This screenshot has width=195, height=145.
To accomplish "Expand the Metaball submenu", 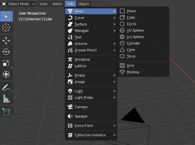I will (91, 31).
